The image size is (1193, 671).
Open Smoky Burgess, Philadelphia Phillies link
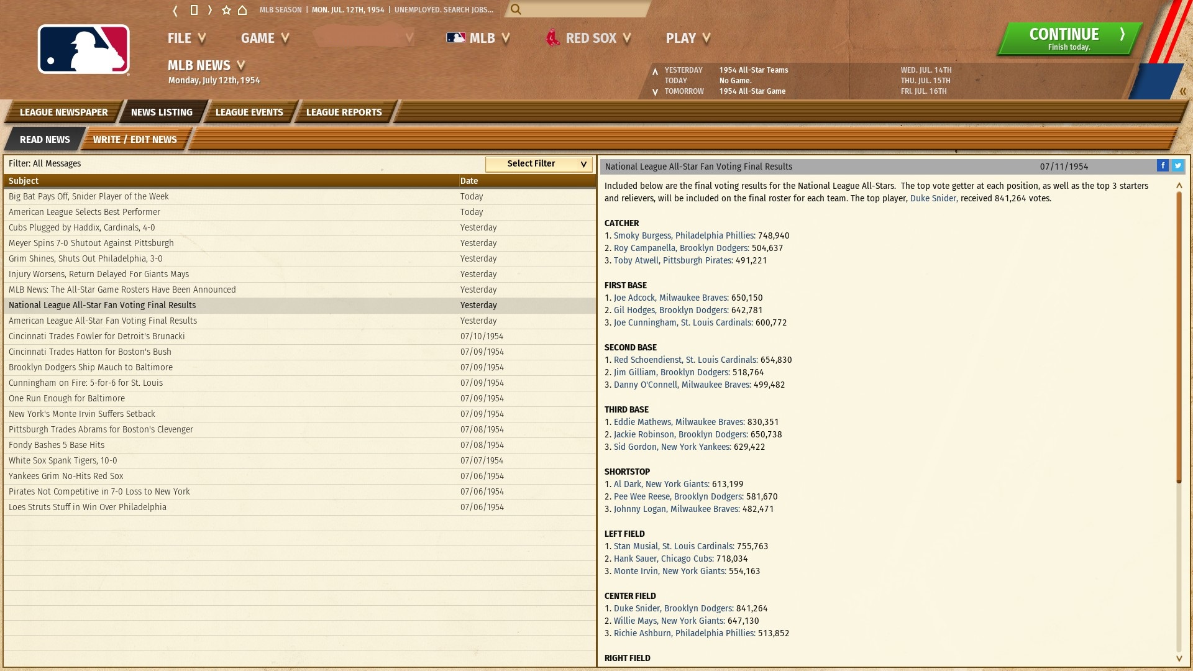coord(683,235)
